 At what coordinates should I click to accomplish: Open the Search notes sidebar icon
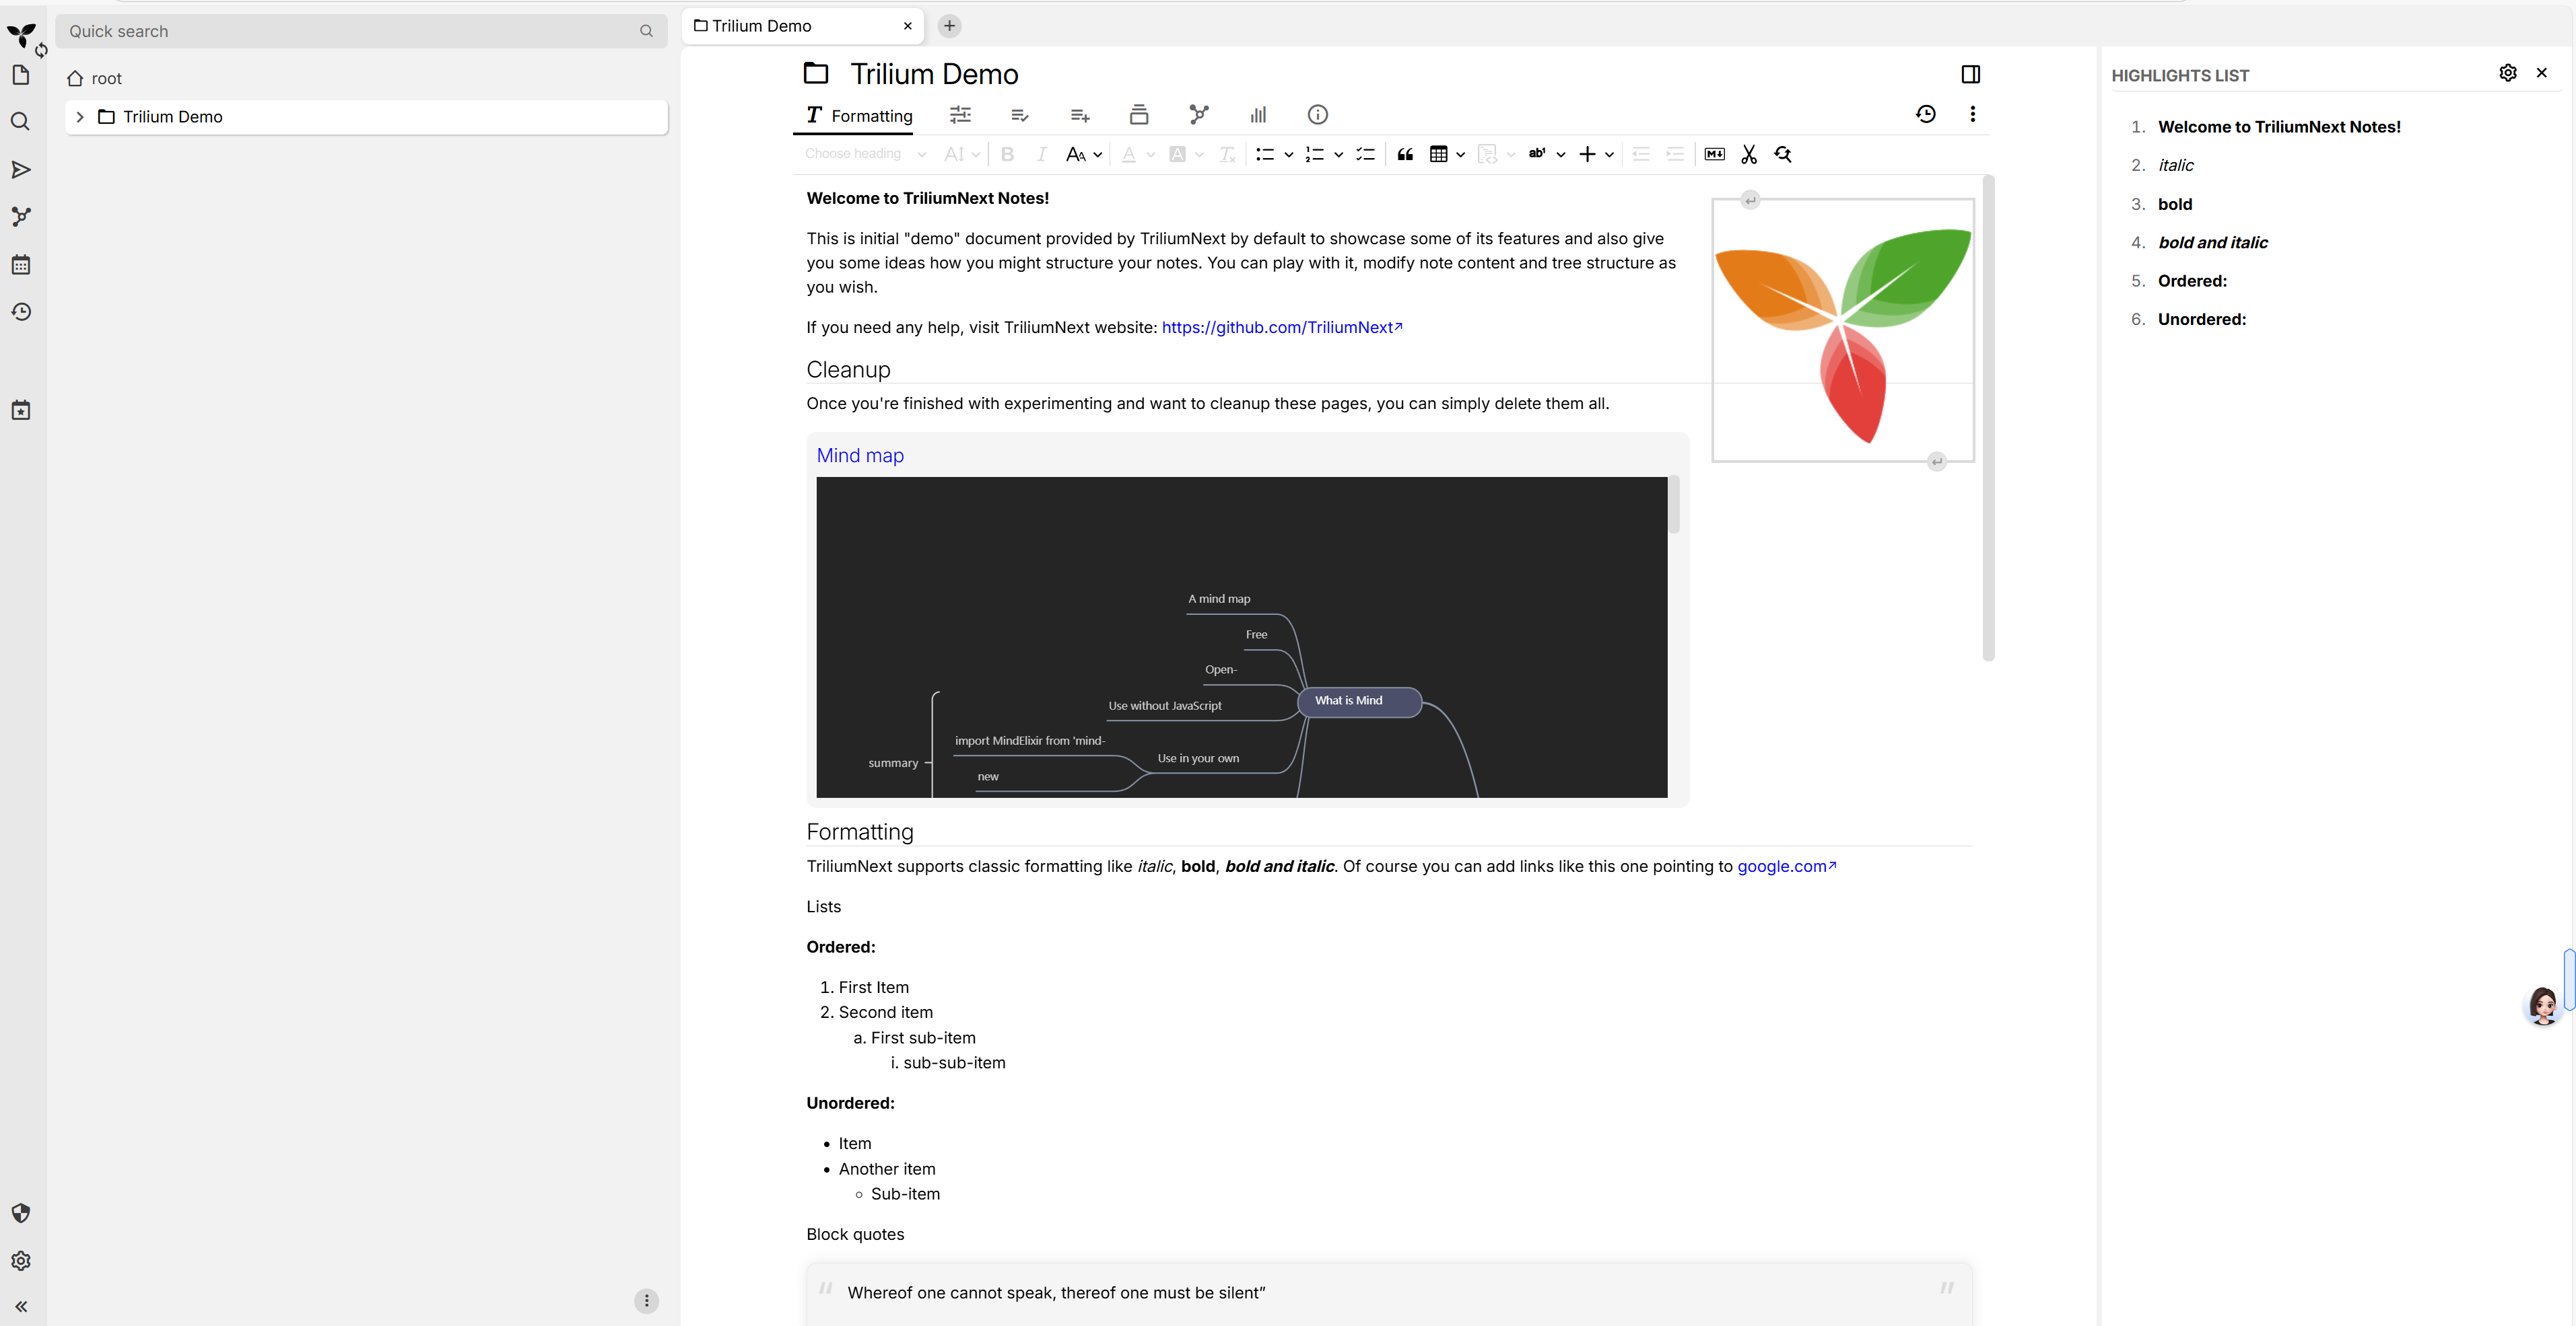20,122
